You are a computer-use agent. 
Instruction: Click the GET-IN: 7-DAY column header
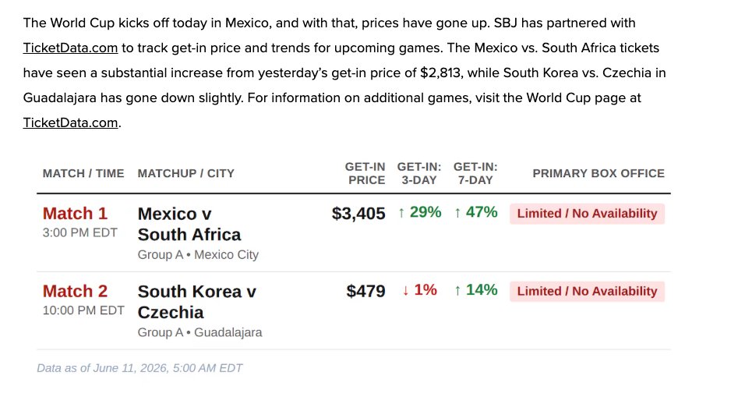coord(475,173)
